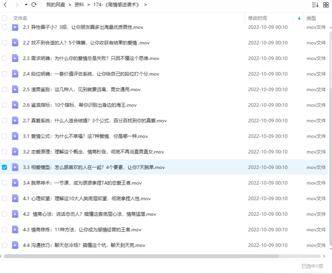Open the 174-《高情感逆袭术》 breadcrumb
The height and width of the screenshot is (274, 332).
[x=116, y=5]
